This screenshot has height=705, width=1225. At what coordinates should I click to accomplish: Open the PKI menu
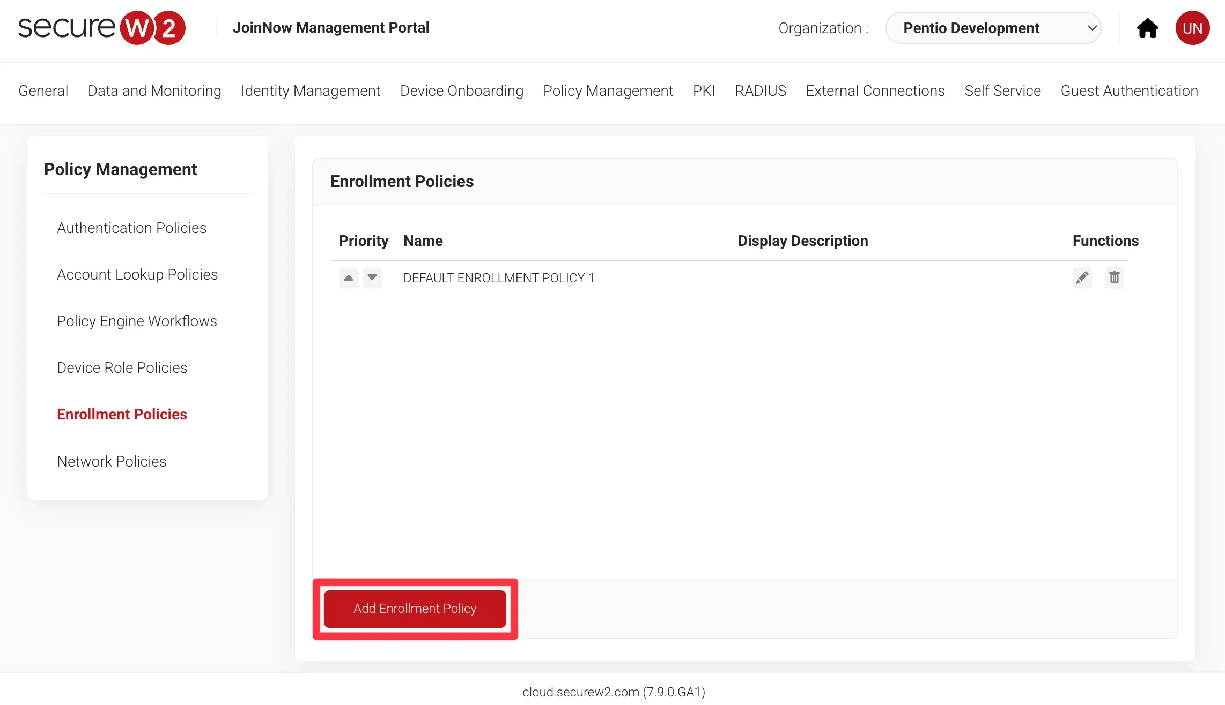[x=704, y=91]
